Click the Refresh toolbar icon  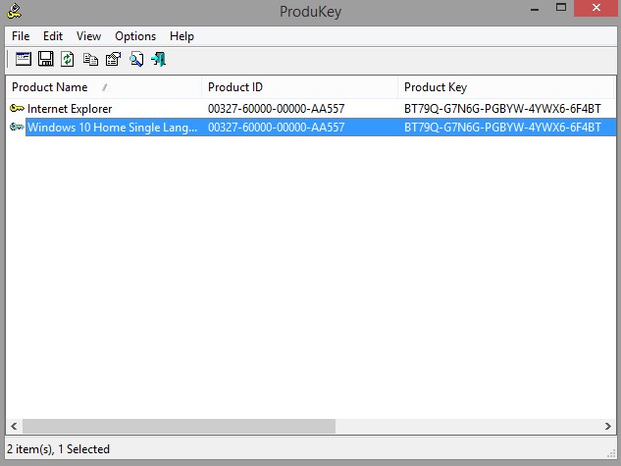pos(68,60)
